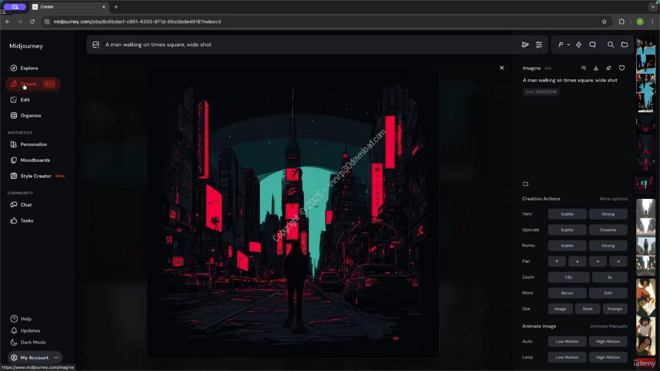Open the folder icon in top toolbar
The height and width of the screenshot is (371, 660).
click(x=624, y=45)
